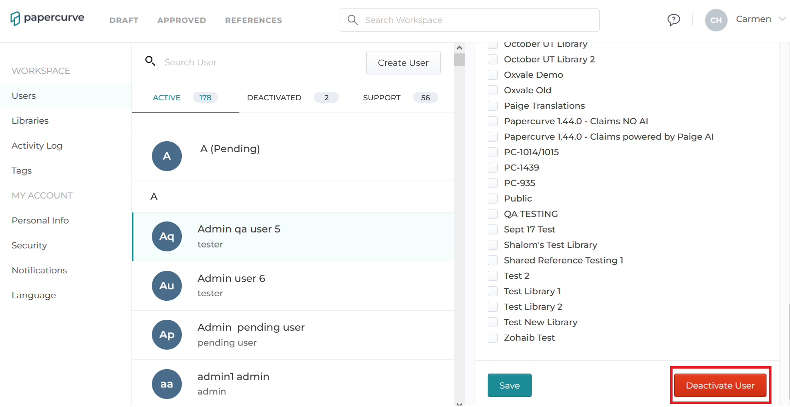Open the DRAFT section
Screen dimensions: 790x407
[x=124, y=20]
